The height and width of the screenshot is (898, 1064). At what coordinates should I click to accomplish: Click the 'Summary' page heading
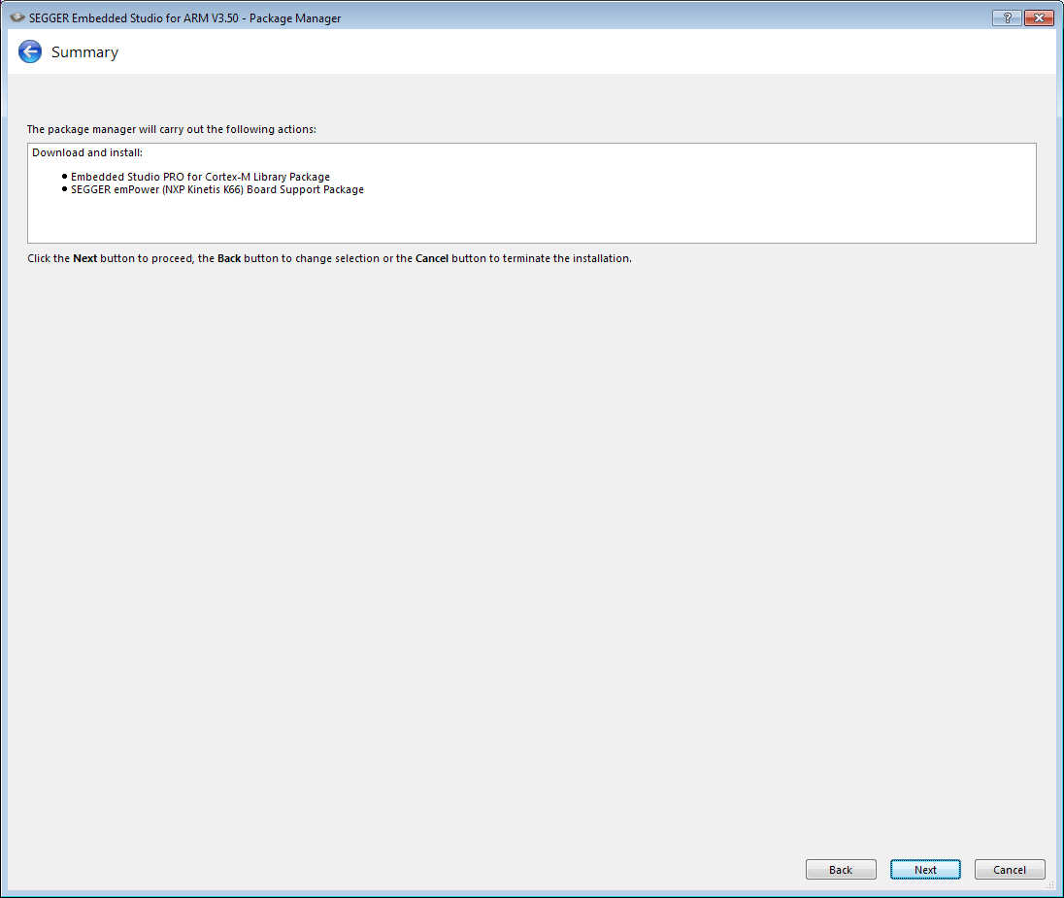click(x=84, y=52)
